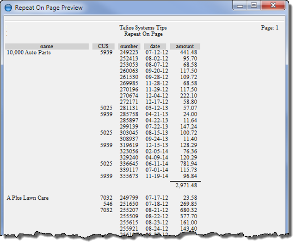Viewport: 296px width, 246px height.
Task: Click invoice number 249223
Action: point(129,53)
